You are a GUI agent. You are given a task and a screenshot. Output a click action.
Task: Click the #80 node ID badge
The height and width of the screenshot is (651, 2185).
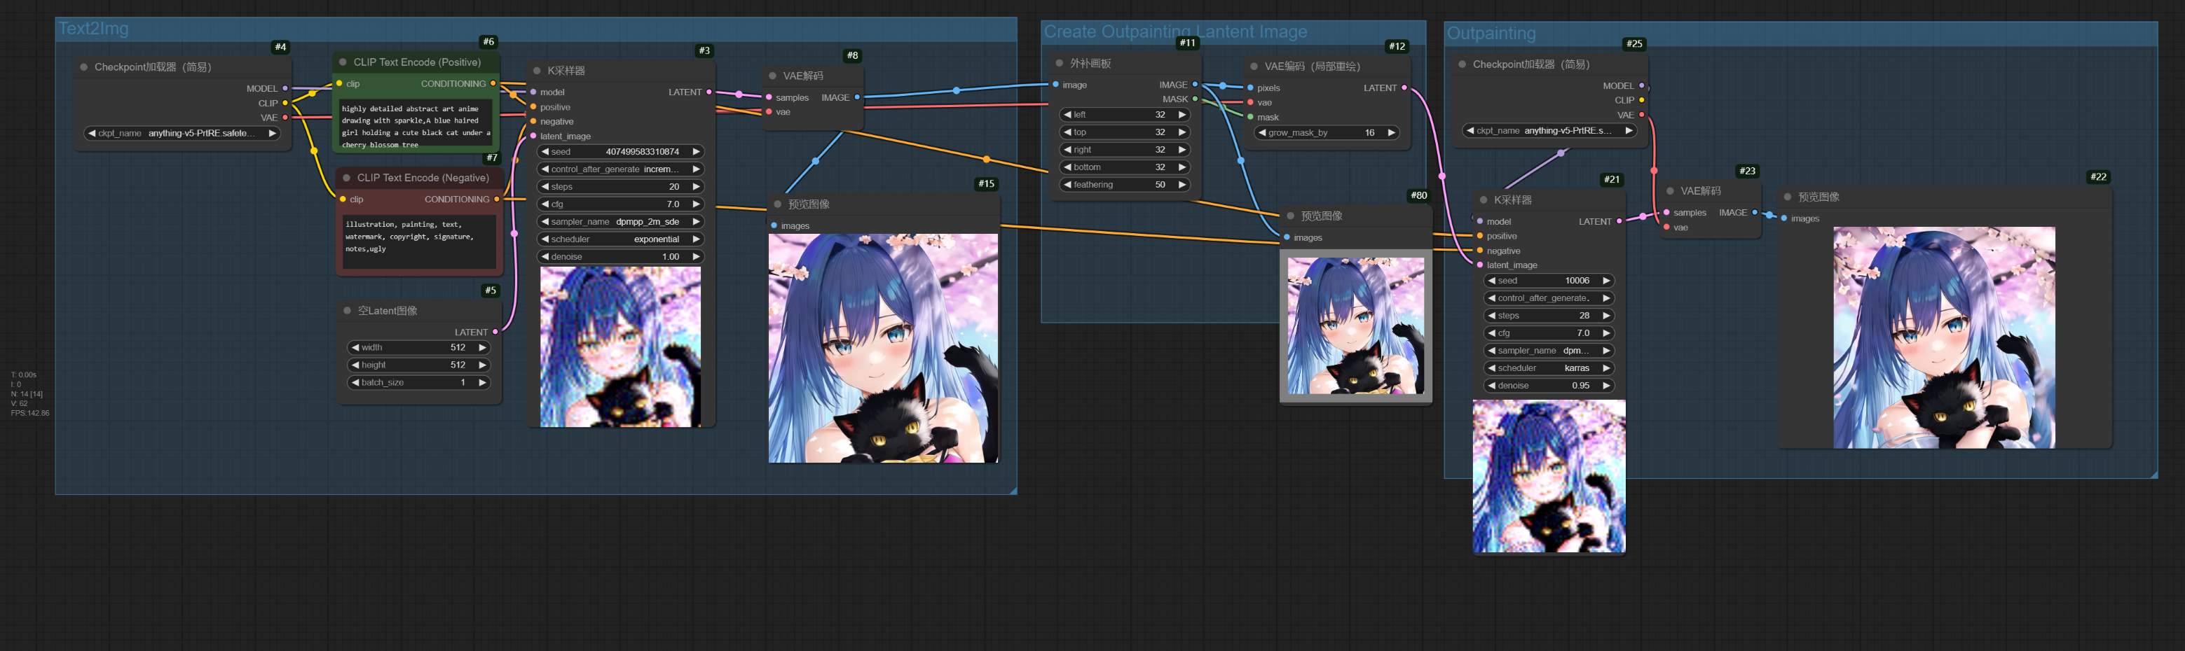[1418, 196]
